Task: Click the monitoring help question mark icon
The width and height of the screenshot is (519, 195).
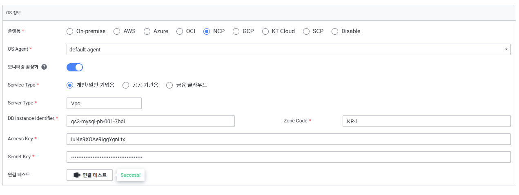Action: [44, 67]
